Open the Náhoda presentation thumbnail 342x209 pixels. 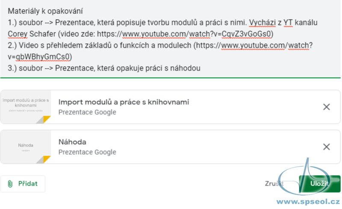[26, 147]
